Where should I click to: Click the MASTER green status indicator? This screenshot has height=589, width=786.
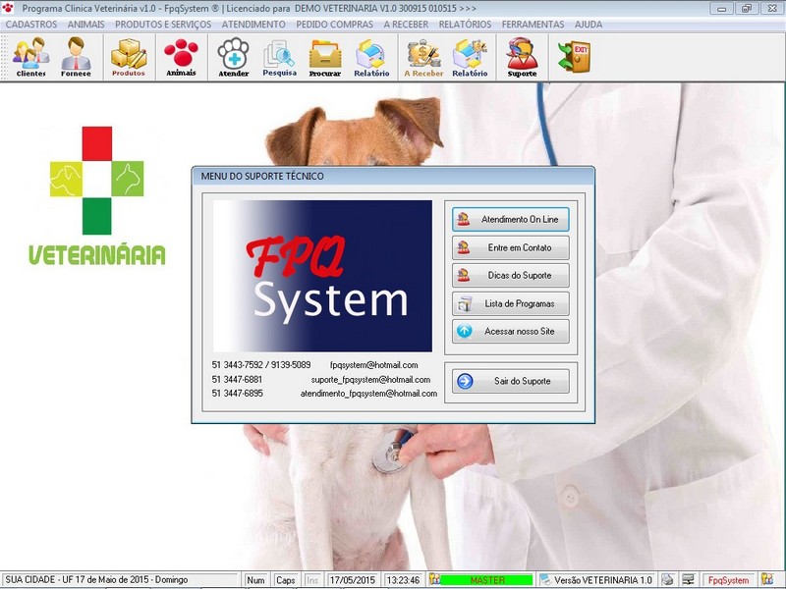pos(486,580)
